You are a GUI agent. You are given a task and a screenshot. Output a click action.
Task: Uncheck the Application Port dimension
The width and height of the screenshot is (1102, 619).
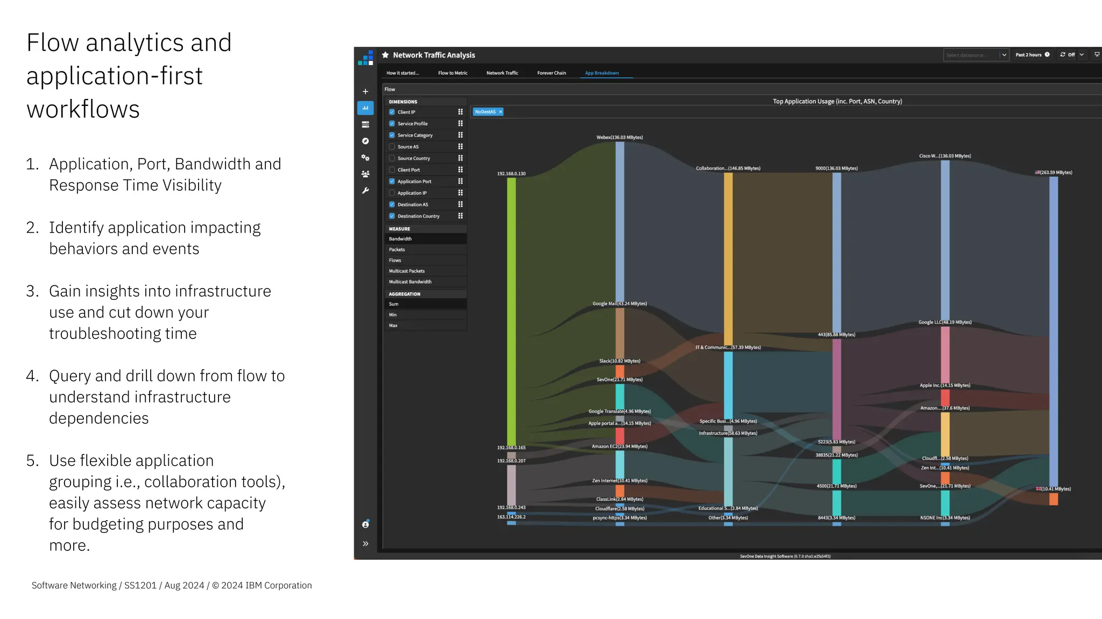tap(392, 181)
